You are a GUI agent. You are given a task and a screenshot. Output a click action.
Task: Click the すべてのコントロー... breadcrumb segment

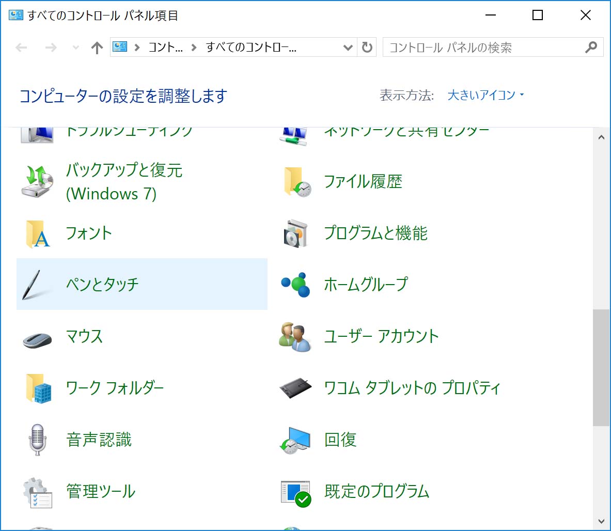[251, 48]
